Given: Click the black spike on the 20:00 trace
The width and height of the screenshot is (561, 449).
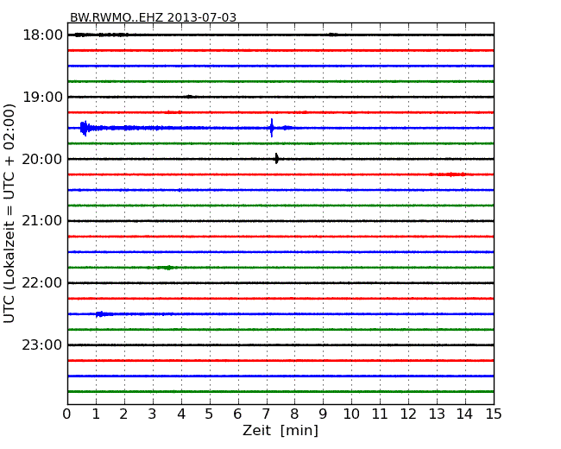Looking at the screenshot, I should (x=276, y=159).
